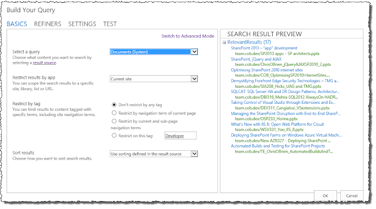The height and width of the screenshot is (209, 376).
Task: Go to the TEST tab
Action: [110, 24]
